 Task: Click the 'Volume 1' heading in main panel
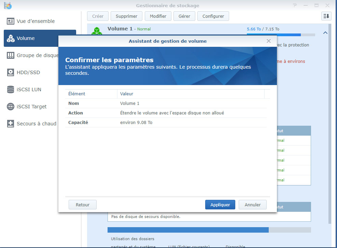click(120, 29)
